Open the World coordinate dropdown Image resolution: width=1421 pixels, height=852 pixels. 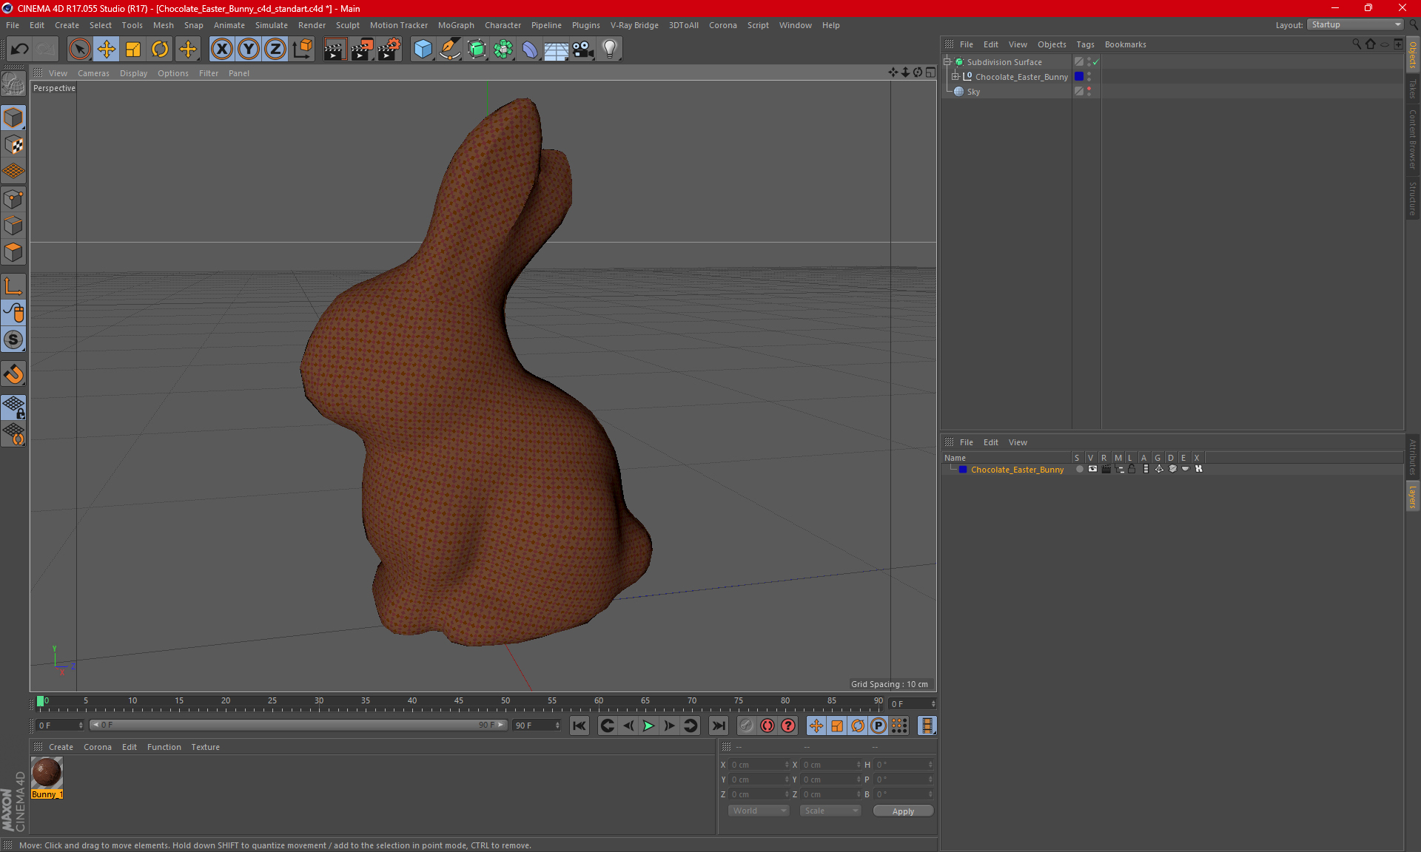click(x=759, y=811)
